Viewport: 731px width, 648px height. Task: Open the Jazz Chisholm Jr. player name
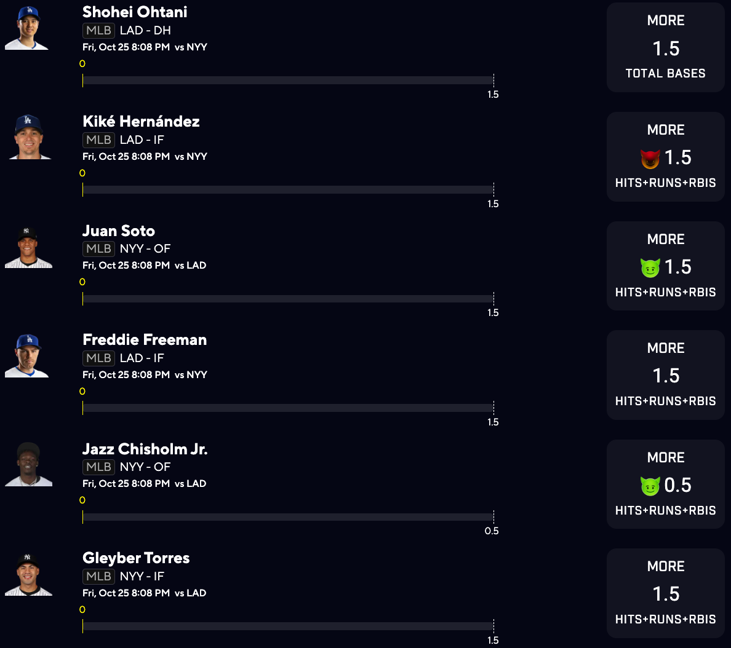coord(145,449)
